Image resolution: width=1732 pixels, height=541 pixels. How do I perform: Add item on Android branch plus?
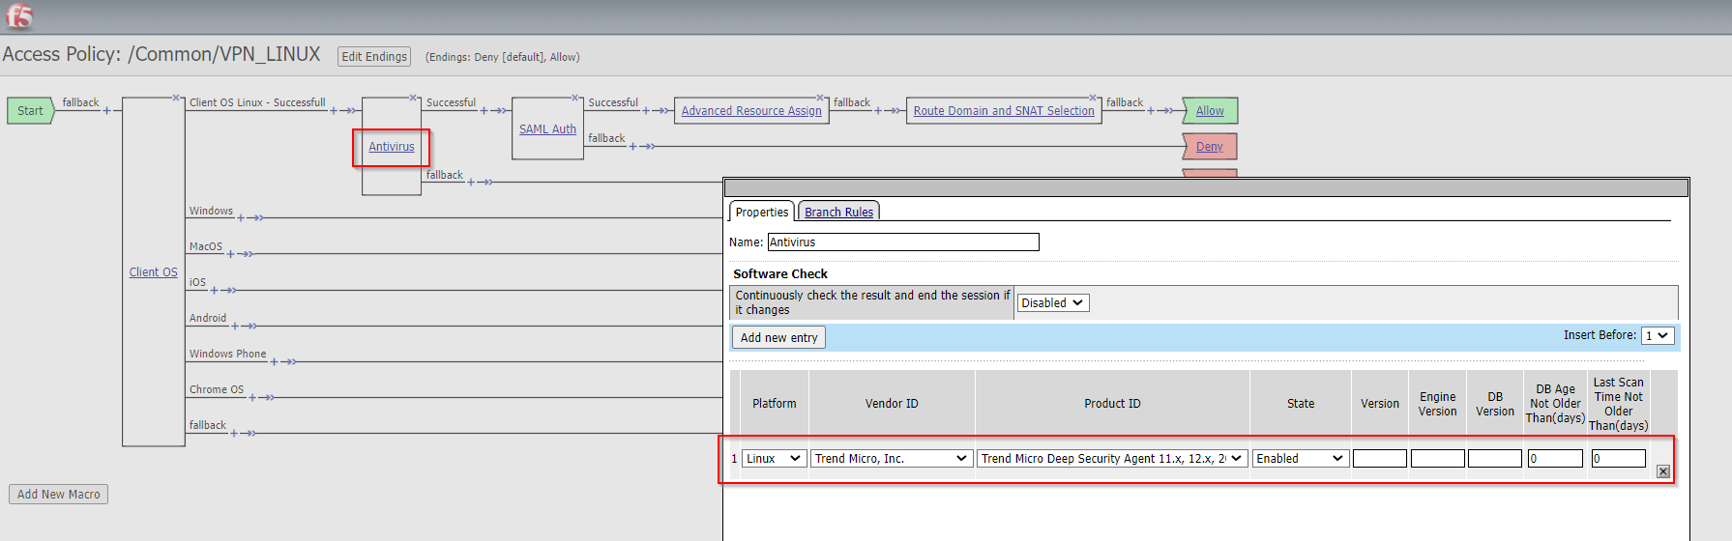click(234, 326)
